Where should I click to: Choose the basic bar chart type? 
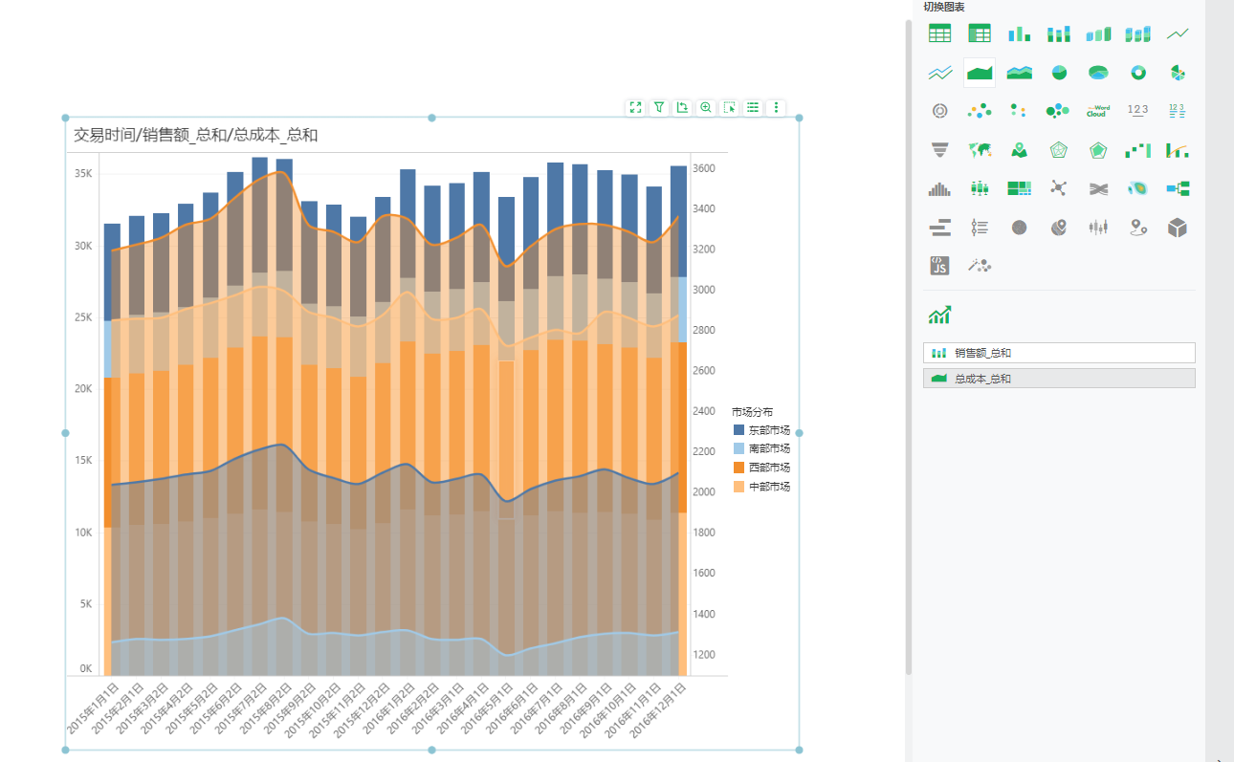(1019, 33)
